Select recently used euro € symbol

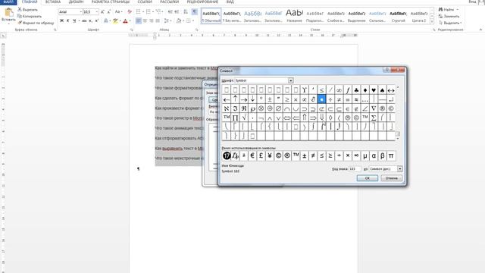click(x=252, y=155)
